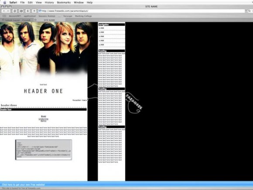Reload the page with the refresh icon
Viewport: 253px width, 190px height.
(x=28, y=11)
